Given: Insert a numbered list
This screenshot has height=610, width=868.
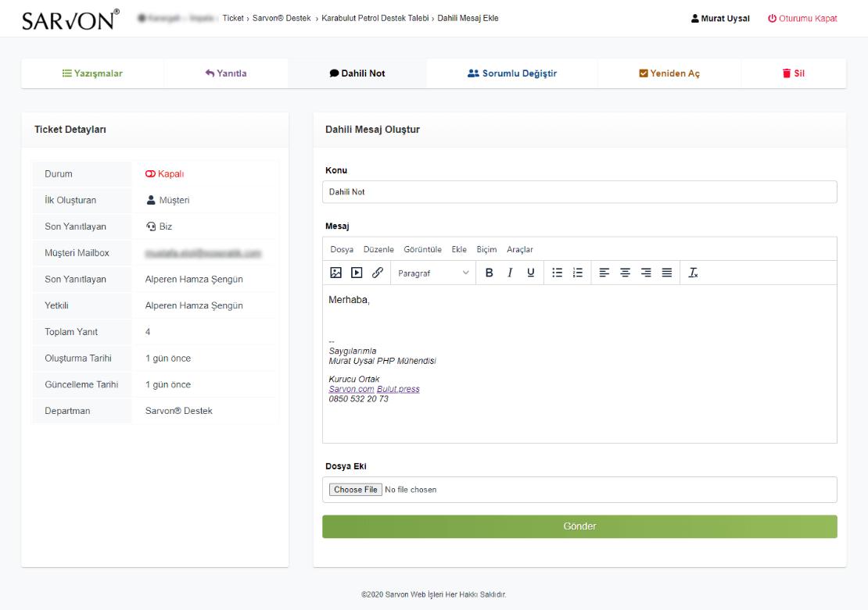Looking at the screenshot, I should (578, 273).
